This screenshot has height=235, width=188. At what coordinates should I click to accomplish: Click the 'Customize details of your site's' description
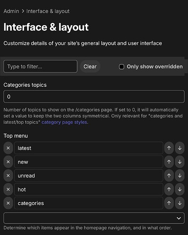coord(82,43)
